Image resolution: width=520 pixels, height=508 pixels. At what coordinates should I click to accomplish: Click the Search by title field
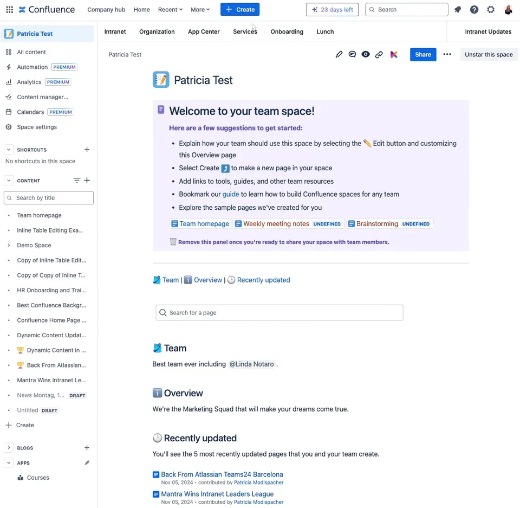[49, 198]
